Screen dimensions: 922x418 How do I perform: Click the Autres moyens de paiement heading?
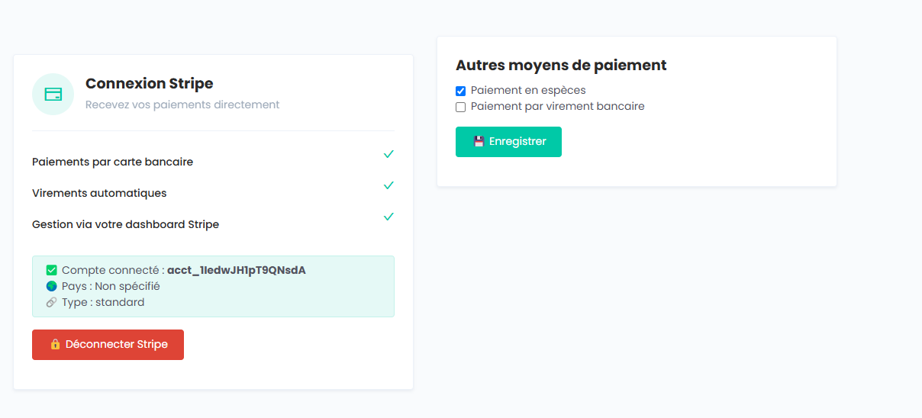point(561,66)
